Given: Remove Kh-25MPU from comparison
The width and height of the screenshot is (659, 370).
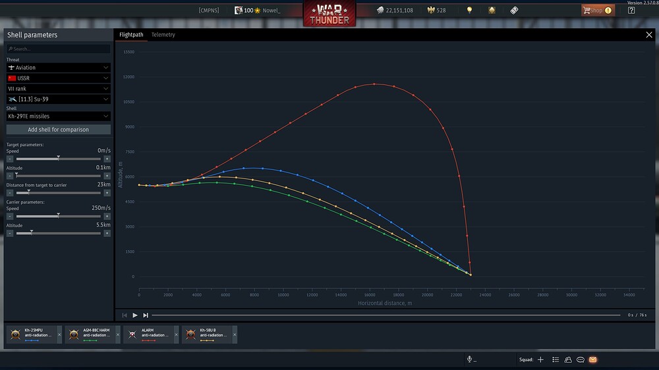Looking at the screenshot, I should point(59,334).
